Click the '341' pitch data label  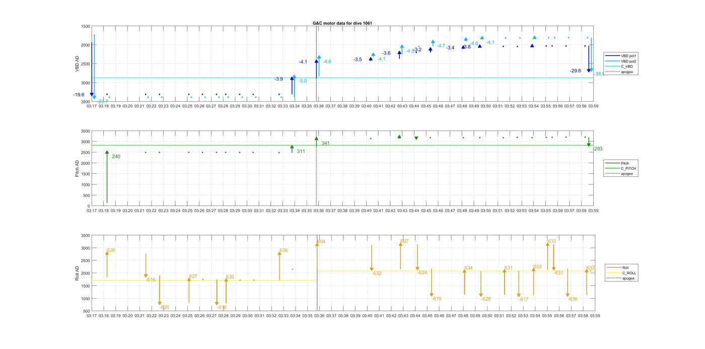[326, 144]
